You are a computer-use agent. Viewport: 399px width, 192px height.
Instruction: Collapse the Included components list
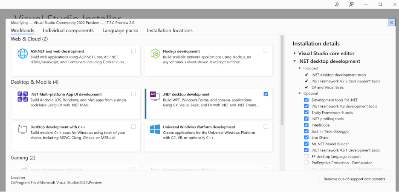(x=300, y=68)
